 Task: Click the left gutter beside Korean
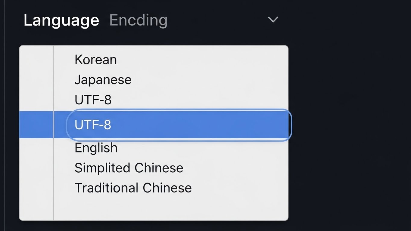tap(36, 60)
